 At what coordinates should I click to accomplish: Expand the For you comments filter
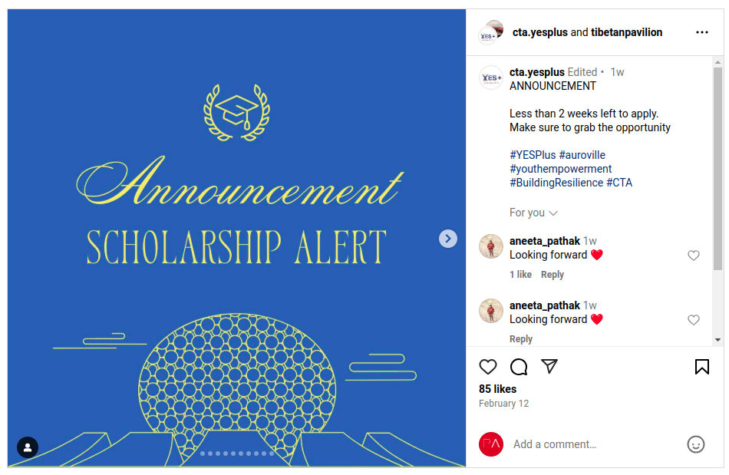tap(533, 213)
